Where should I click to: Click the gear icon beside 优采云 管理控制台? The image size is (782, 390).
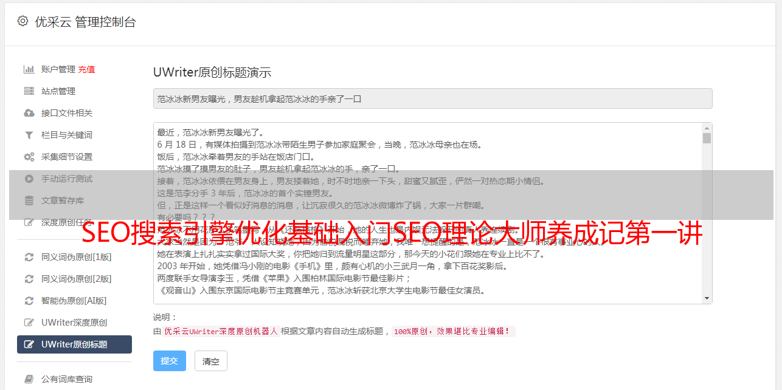(22, 21)
